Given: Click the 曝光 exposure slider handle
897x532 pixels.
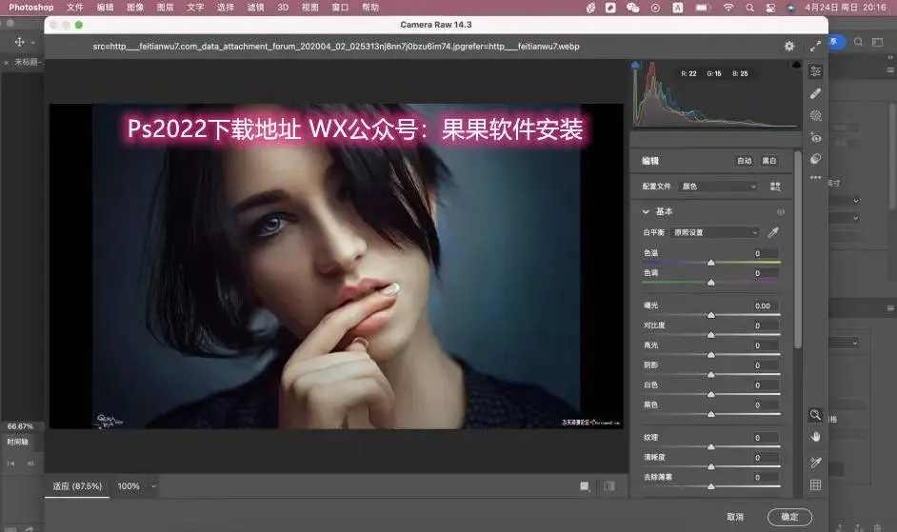Looking at the screenshot, I should [x=711, y=315].
